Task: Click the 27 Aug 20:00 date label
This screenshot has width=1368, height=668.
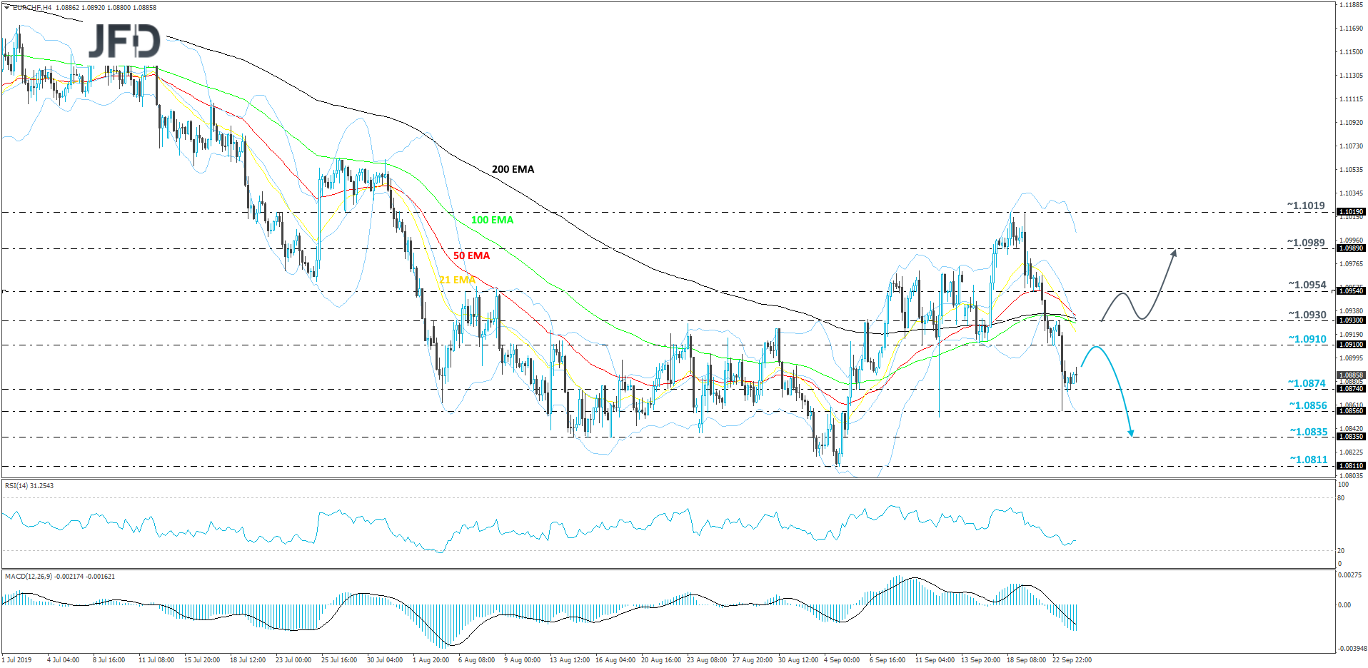Action: pyautogui.click(x=753, y=660)
